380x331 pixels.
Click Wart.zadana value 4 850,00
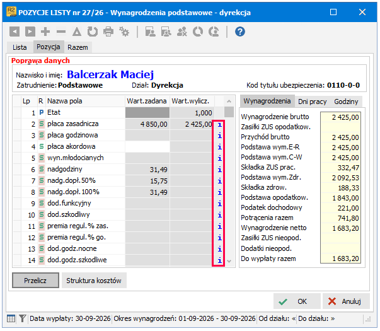[x=154, y=124]
